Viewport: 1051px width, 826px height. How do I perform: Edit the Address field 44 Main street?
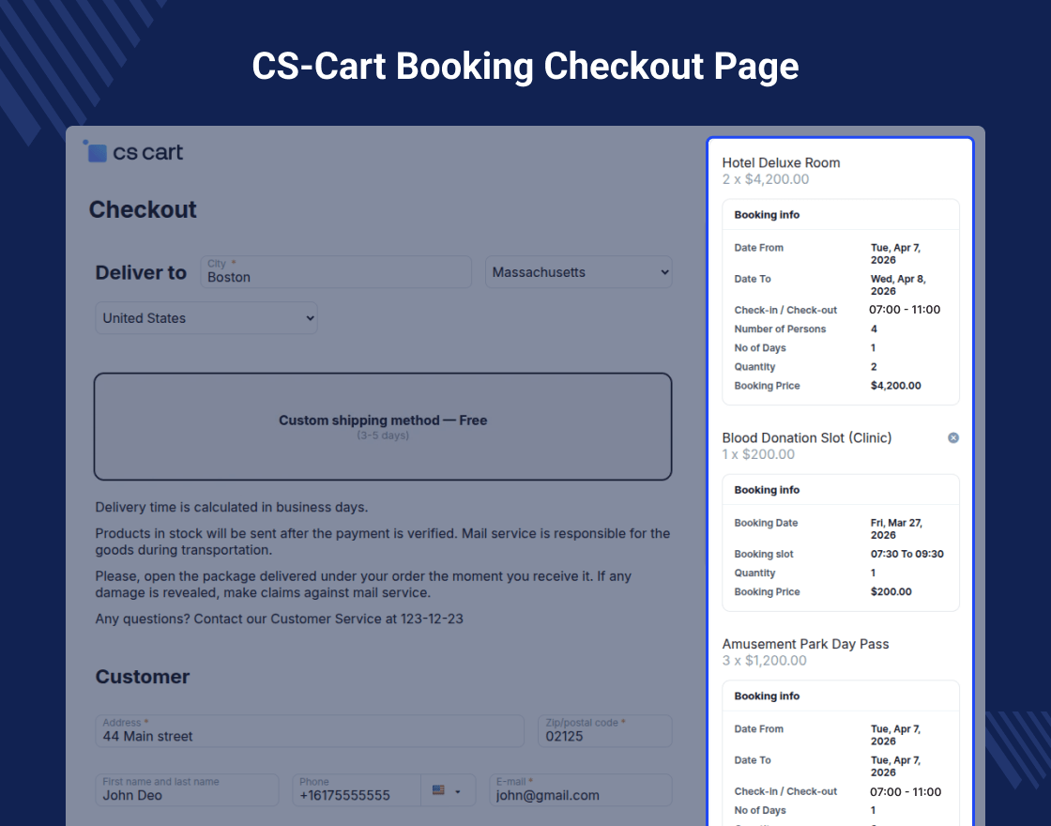[x=310, y=731]
